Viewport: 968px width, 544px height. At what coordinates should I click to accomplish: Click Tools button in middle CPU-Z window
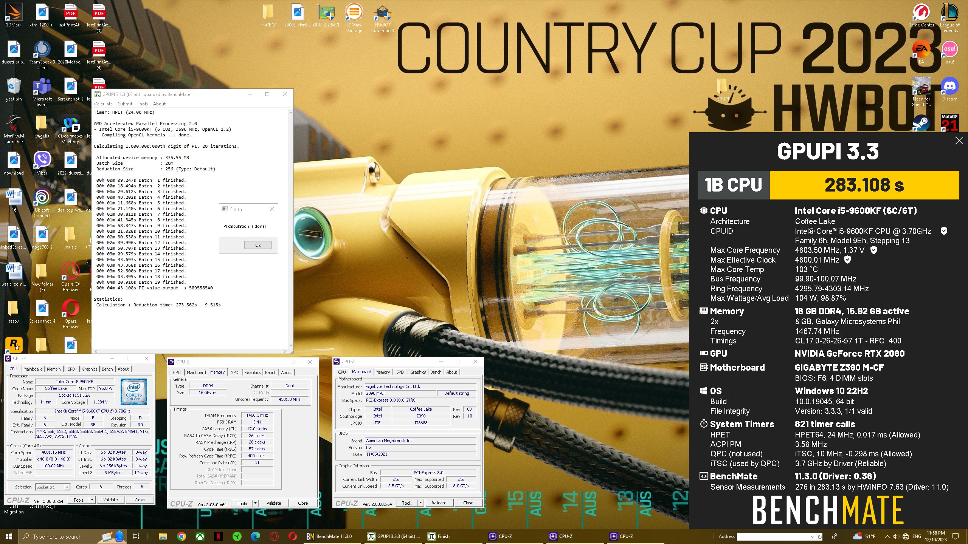coord(242,503)
